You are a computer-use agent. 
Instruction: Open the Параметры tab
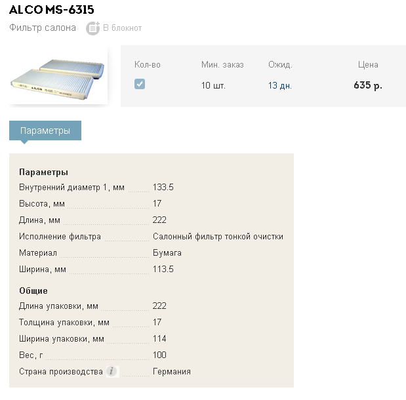point(45,130)
